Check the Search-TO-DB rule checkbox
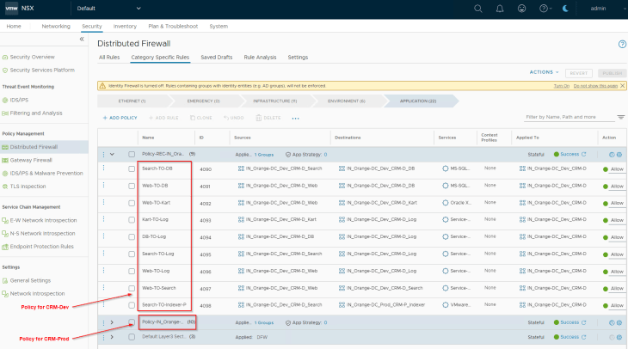The image size is (628, 349). click(132, 169)
